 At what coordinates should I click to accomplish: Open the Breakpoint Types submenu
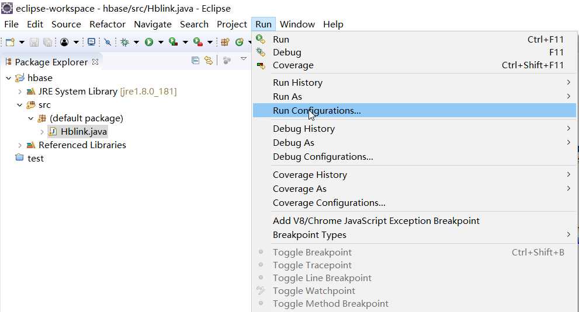click(x=414, y=235)
